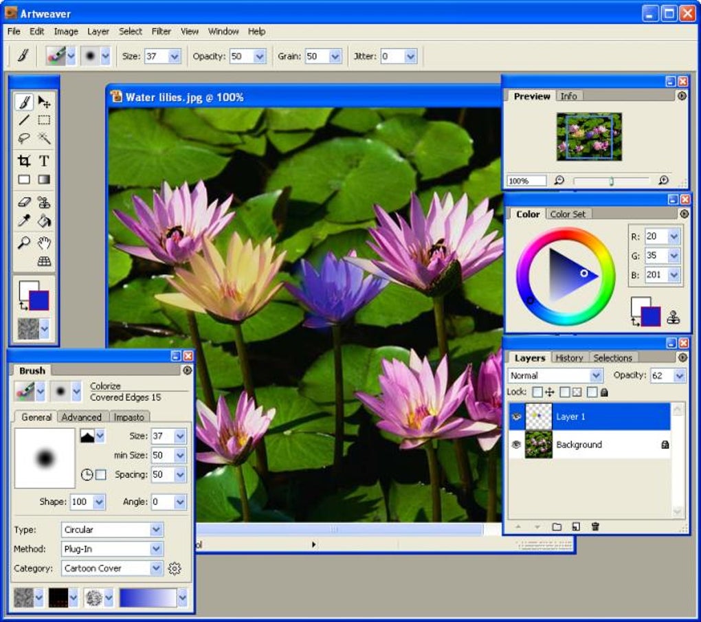Click the blue foreground color swatch in toolbox
The height and width of the screenshot is (622, 701).
[40, 300]
